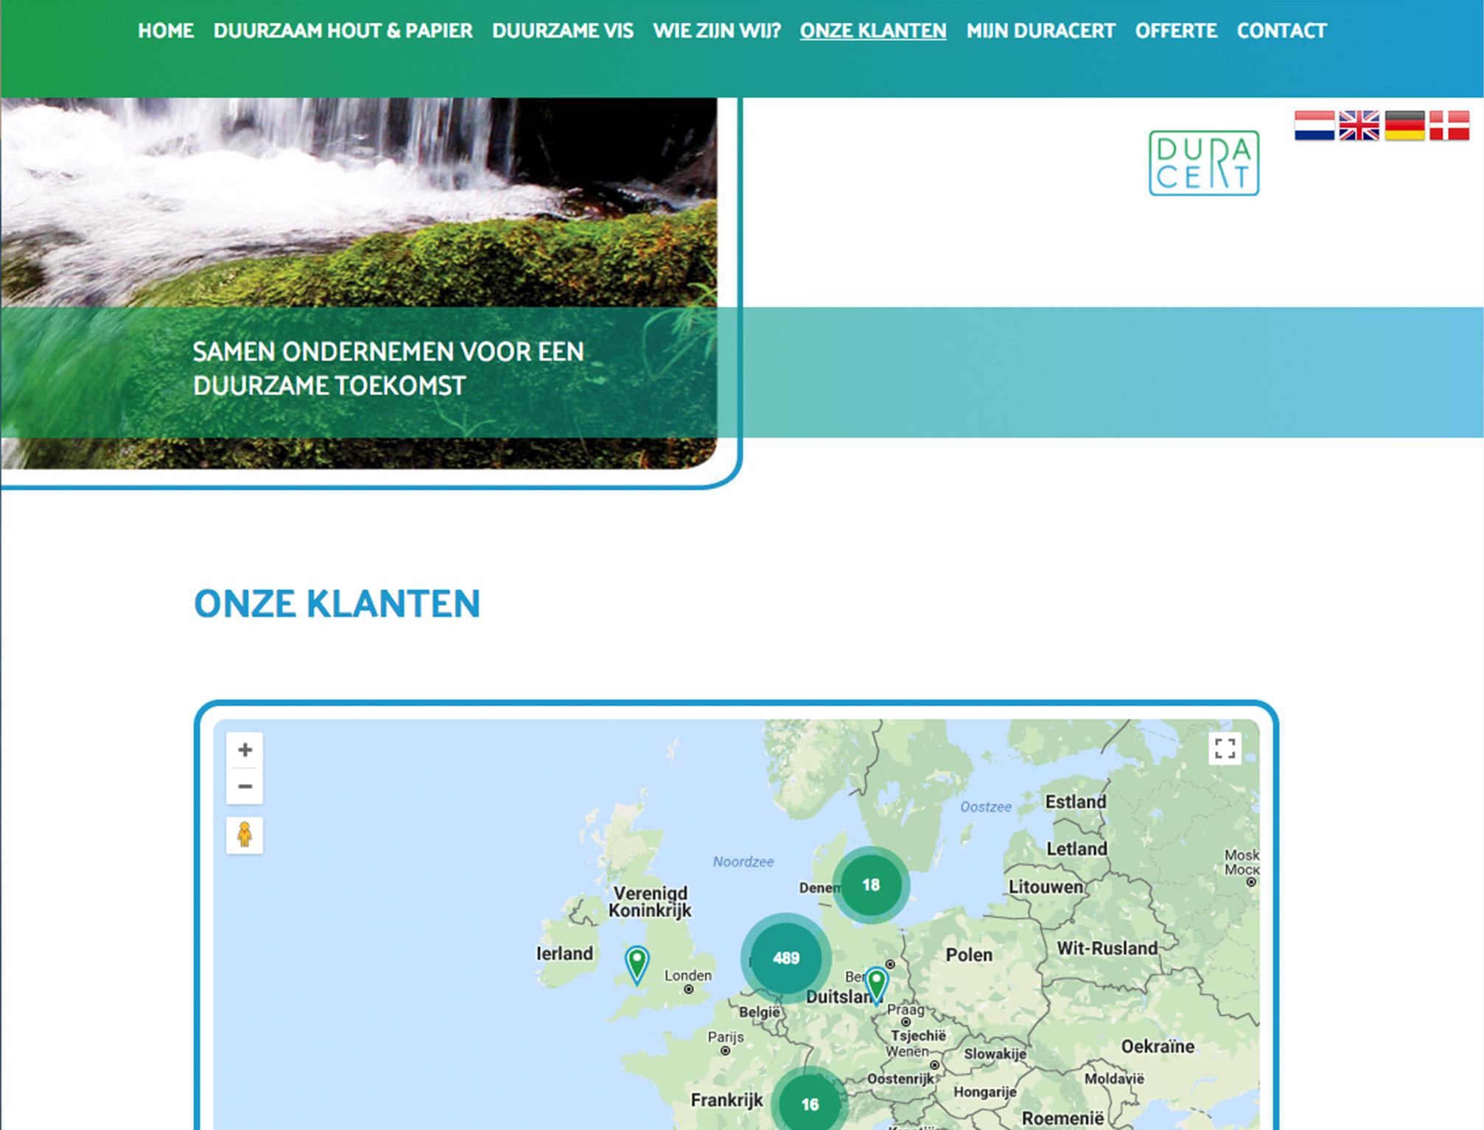Click the green pin near Berlin

tap(876, 982)
